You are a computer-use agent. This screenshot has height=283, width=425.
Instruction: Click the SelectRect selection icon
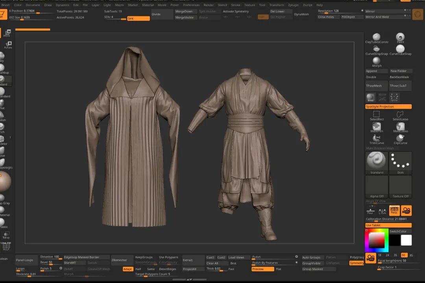[377, 114]
